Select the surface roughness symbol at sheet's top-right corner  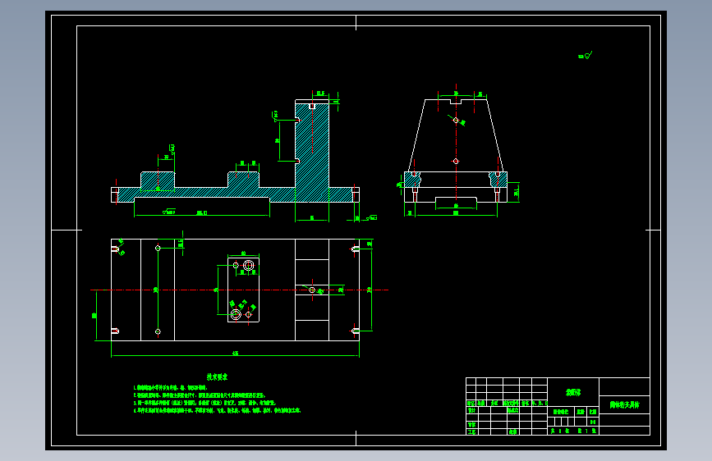tap(586, 55)
